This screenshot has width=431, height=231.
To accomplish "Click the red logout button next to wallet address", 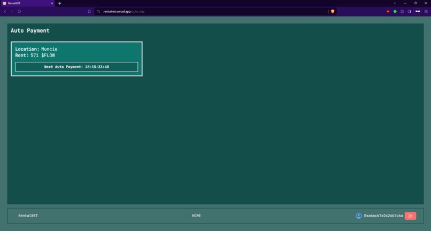I will [x=410, y=216].
